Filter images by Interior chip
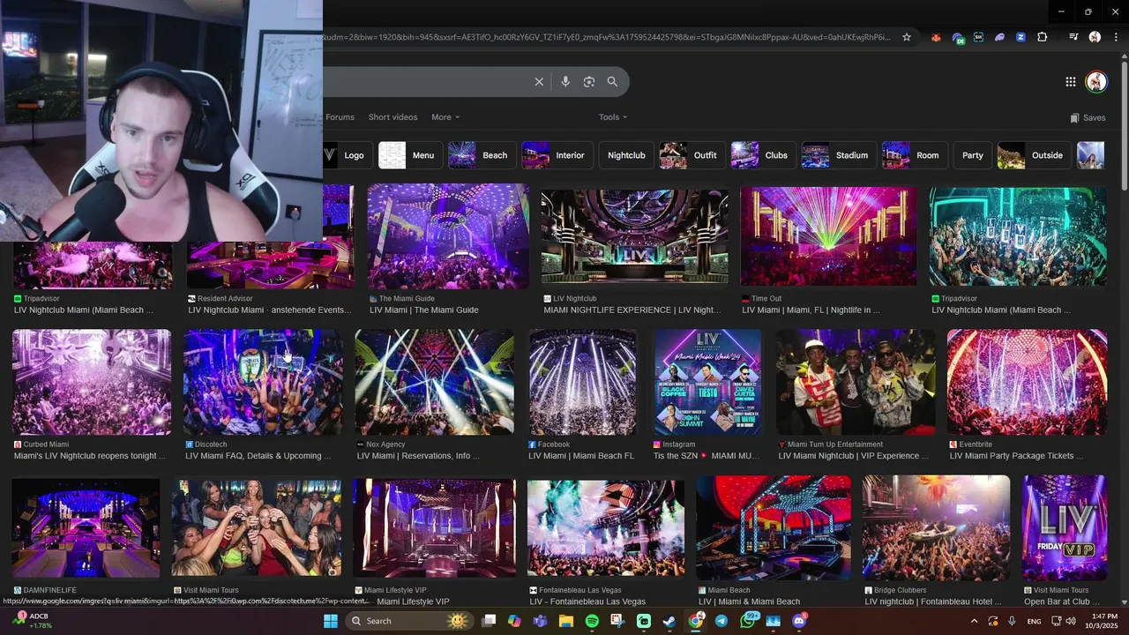The image size is (1129, 635). (557, 155)
